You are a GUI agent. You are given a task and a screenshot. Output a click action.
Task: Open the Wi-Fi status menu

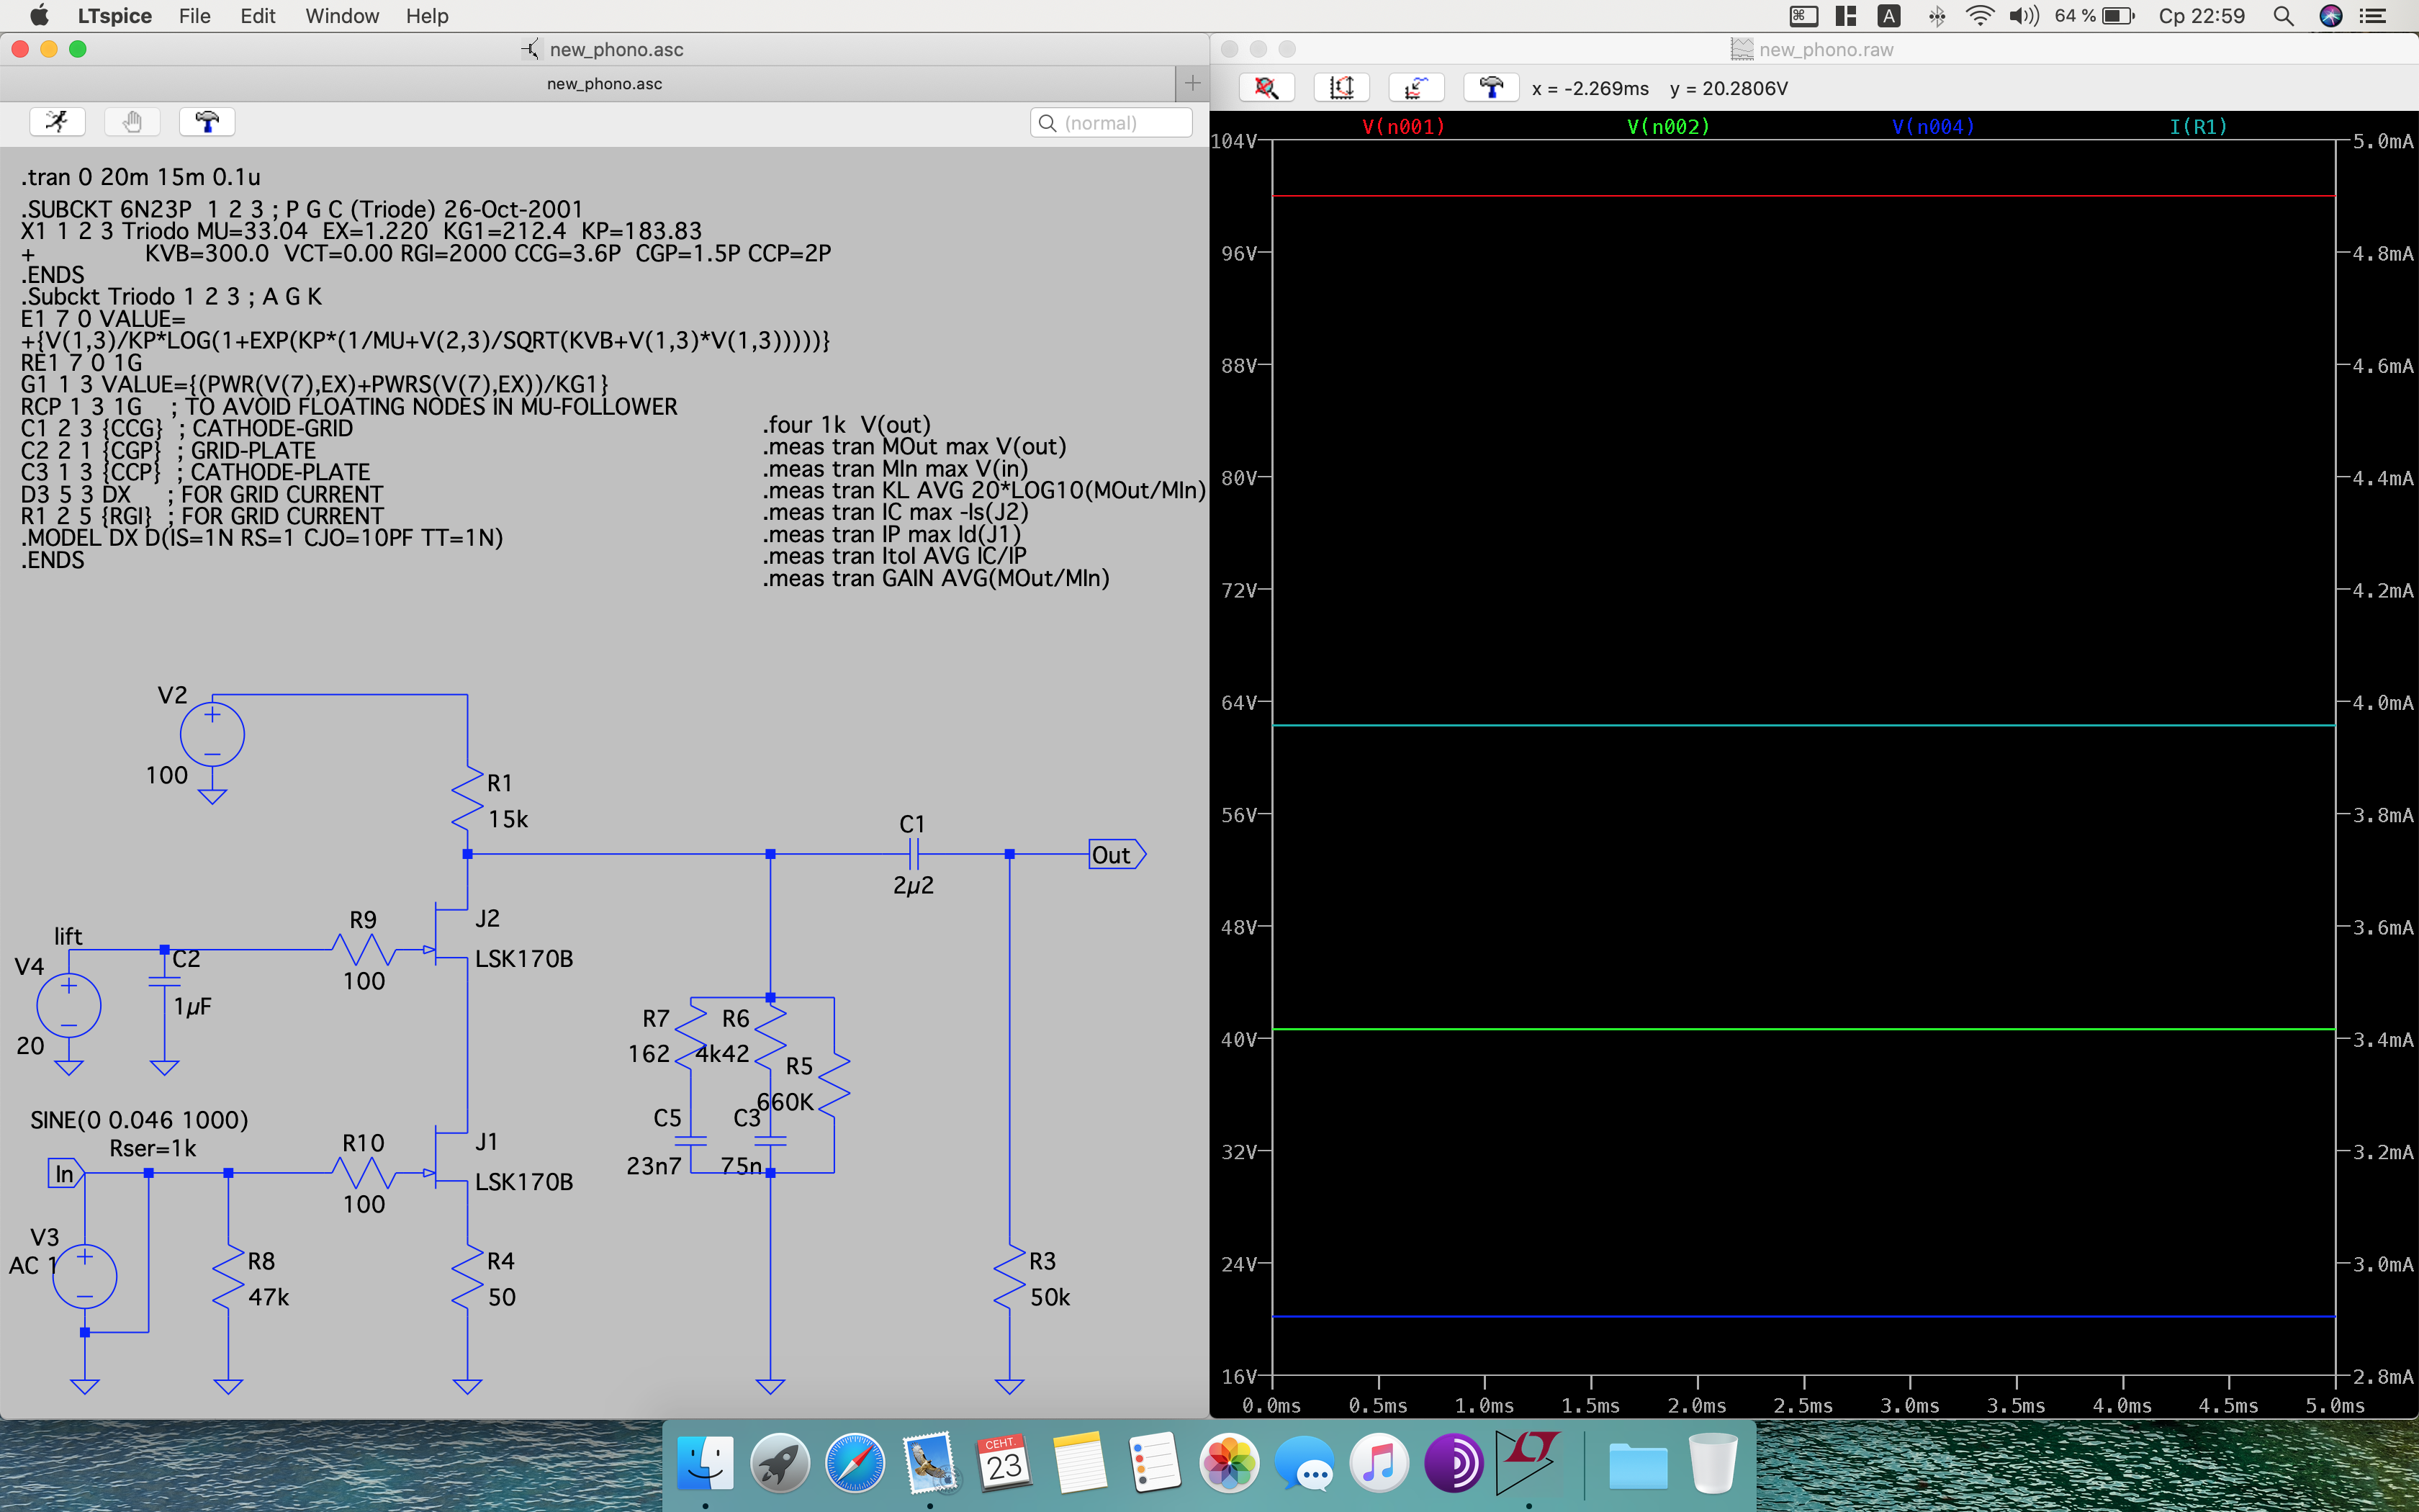point(1979,16)
